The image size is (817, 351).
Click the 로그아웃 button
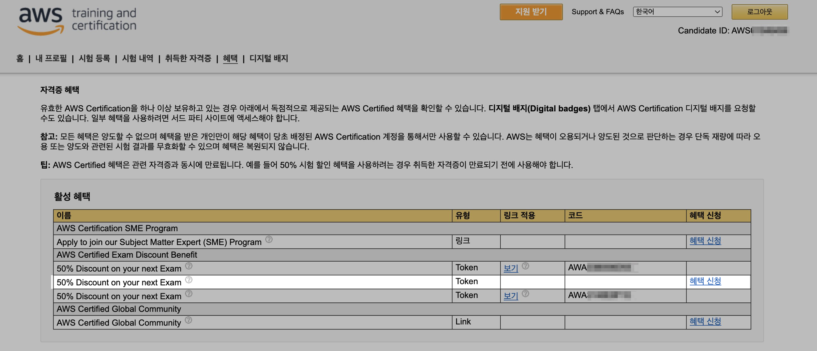click(760, 12)
